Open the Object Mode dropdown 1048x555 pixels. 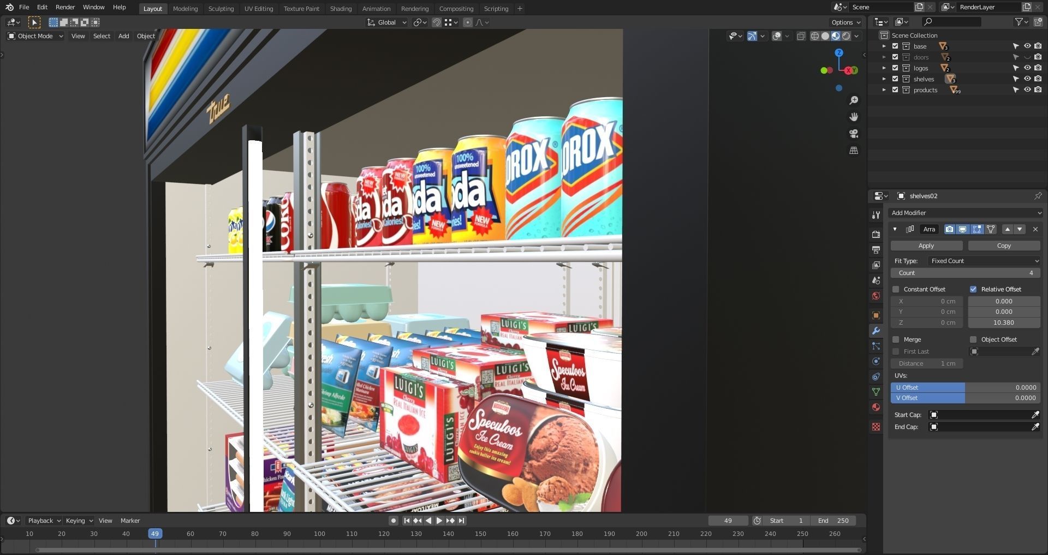[35, 36]
